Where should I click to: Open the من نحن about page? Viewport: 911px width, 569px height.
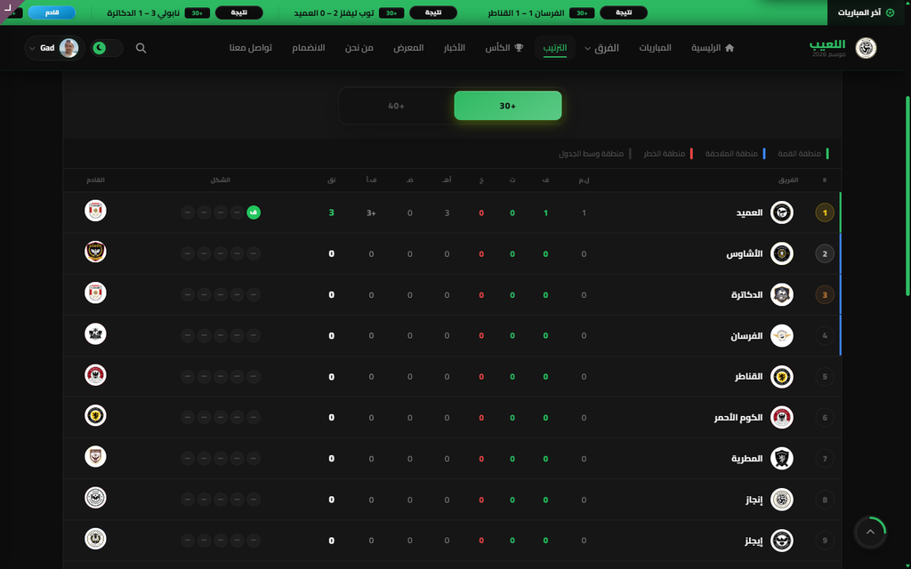pyautogui.click(x=359, y=48)
